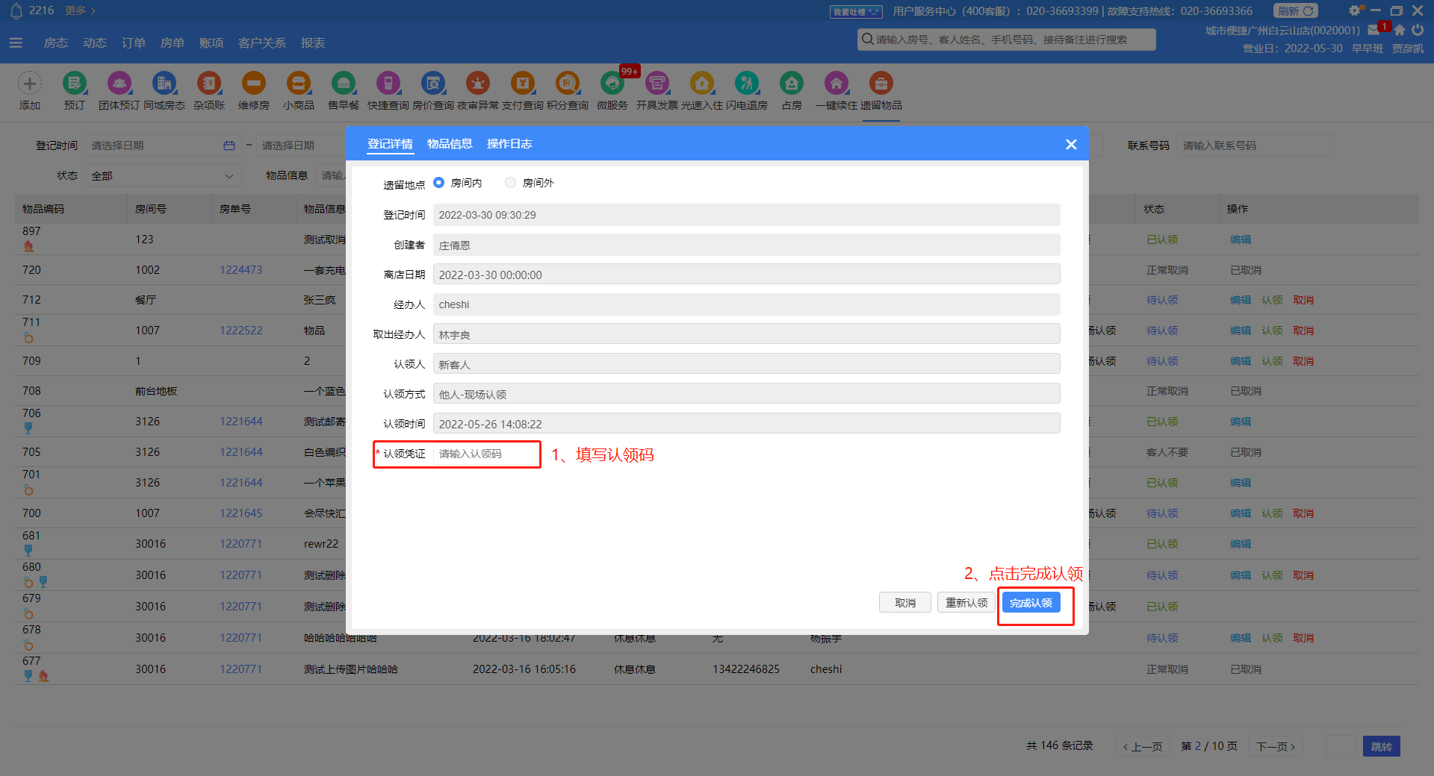The height and width of the screenshot is (776, 1434).
Task: Select 房间内 radio option
Action: point(438,182)
